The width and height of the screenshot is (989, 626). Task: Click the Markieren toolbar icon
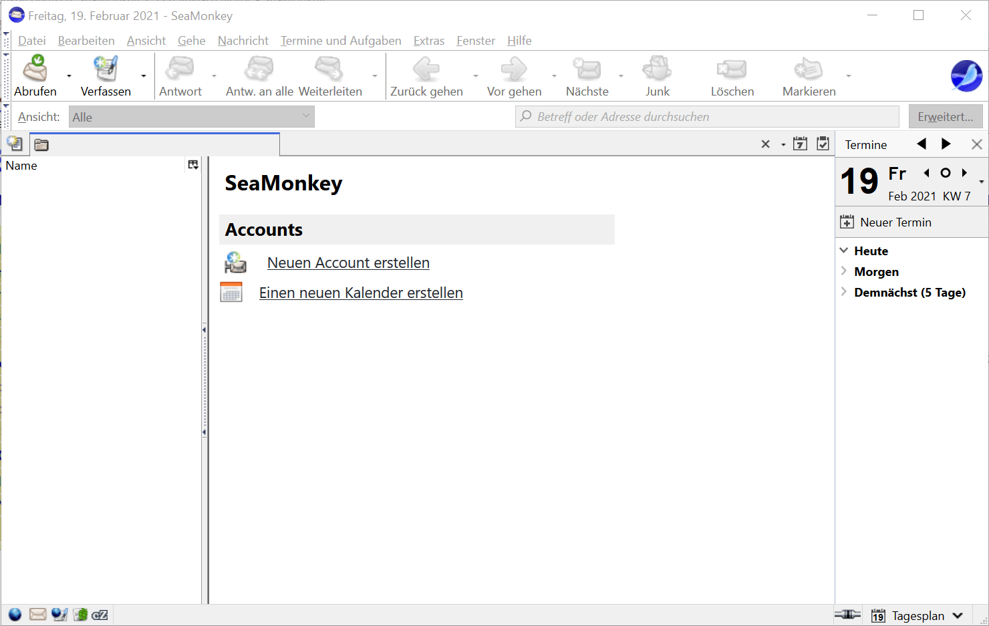click(x=809, y=68)
